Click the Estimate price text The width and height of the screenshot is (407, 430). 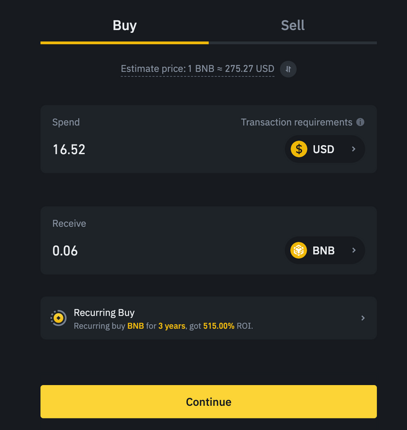tap(197, 69)
